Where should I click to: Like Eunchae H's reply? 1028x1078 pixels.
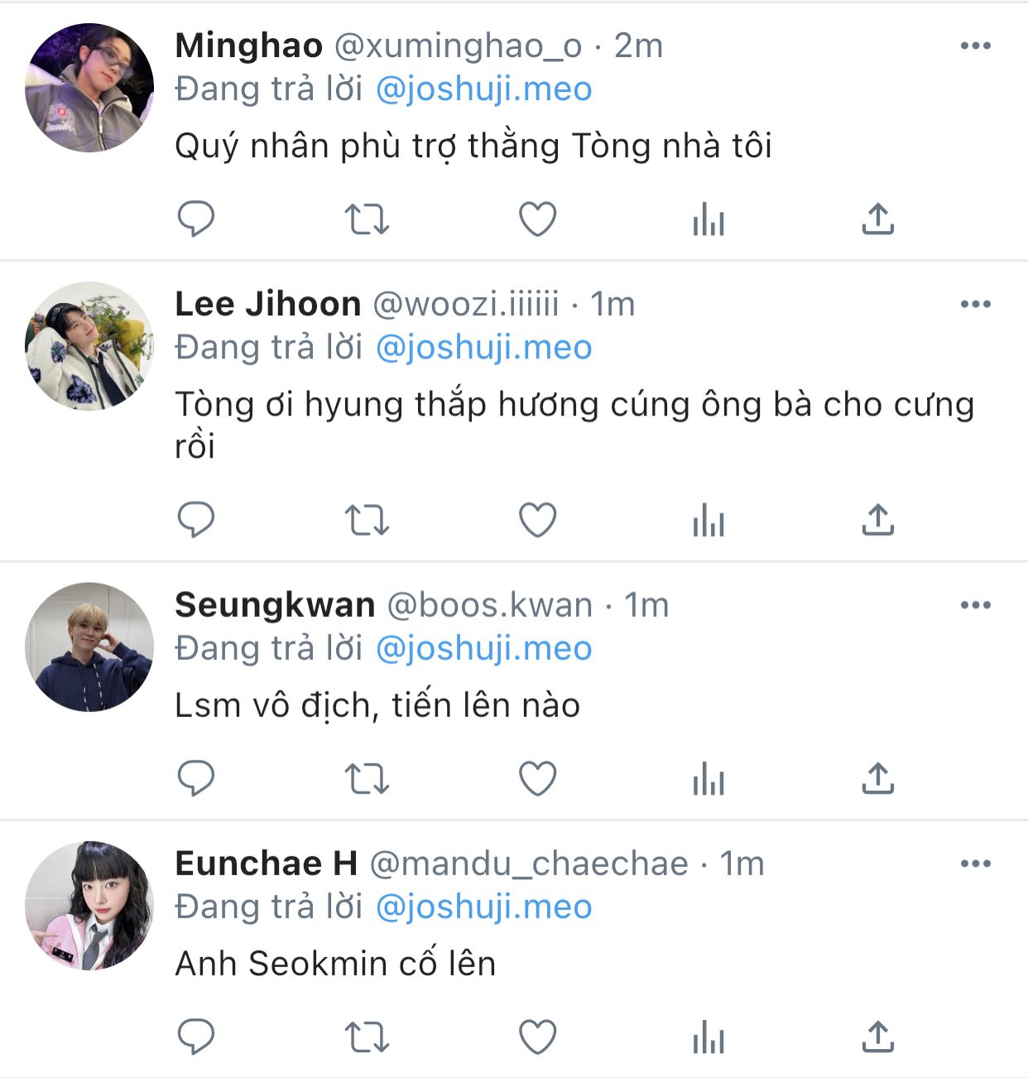click(x=537, y=1037)
